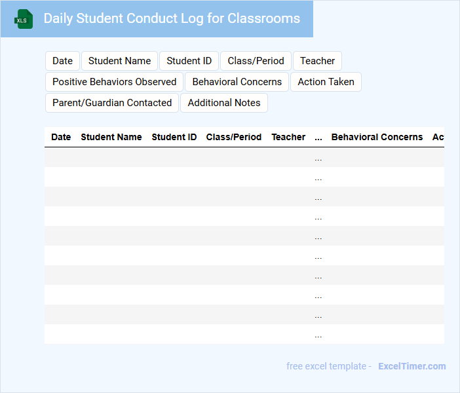Click the Class/Period column header
Image resolution: width=460 pixels, height=393 pixels.
233,137
